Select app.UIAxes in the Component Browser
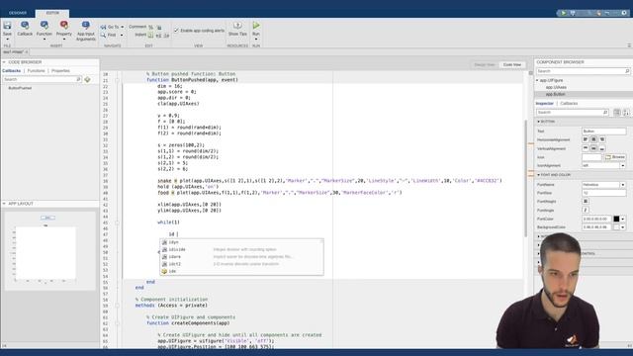 [556, 87]
